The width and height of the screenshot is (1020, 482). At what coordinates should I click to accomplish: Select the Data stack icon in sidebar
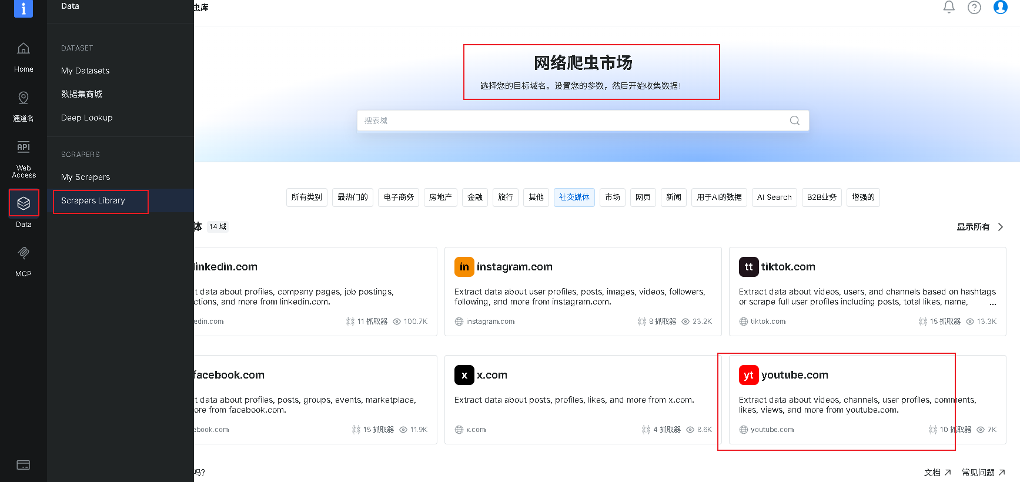(24, 203)
